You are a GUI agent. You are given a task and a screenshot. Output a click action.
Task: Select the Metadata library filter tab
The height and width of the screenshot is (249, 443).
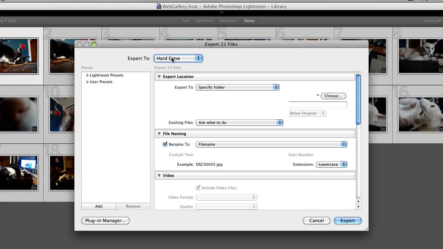(x=229, y=21)
